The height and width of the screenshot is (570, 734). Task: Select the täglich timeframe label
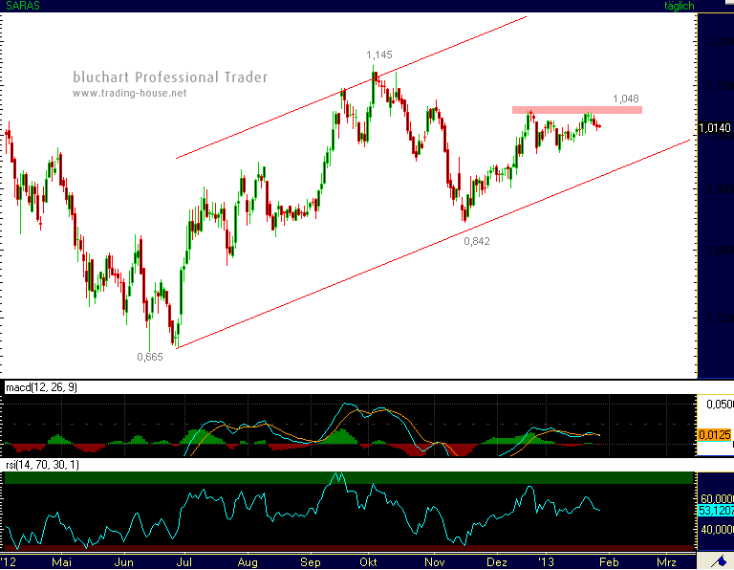tap(679, 6)
